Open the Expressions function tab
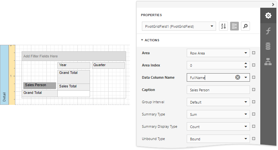The height and width of the screenshot is (150, 278). click(x=268, y=31)
